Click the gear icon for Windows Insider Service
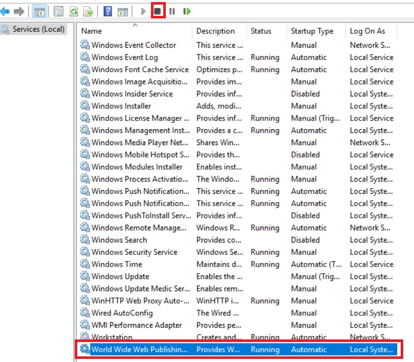 point(85,93)
